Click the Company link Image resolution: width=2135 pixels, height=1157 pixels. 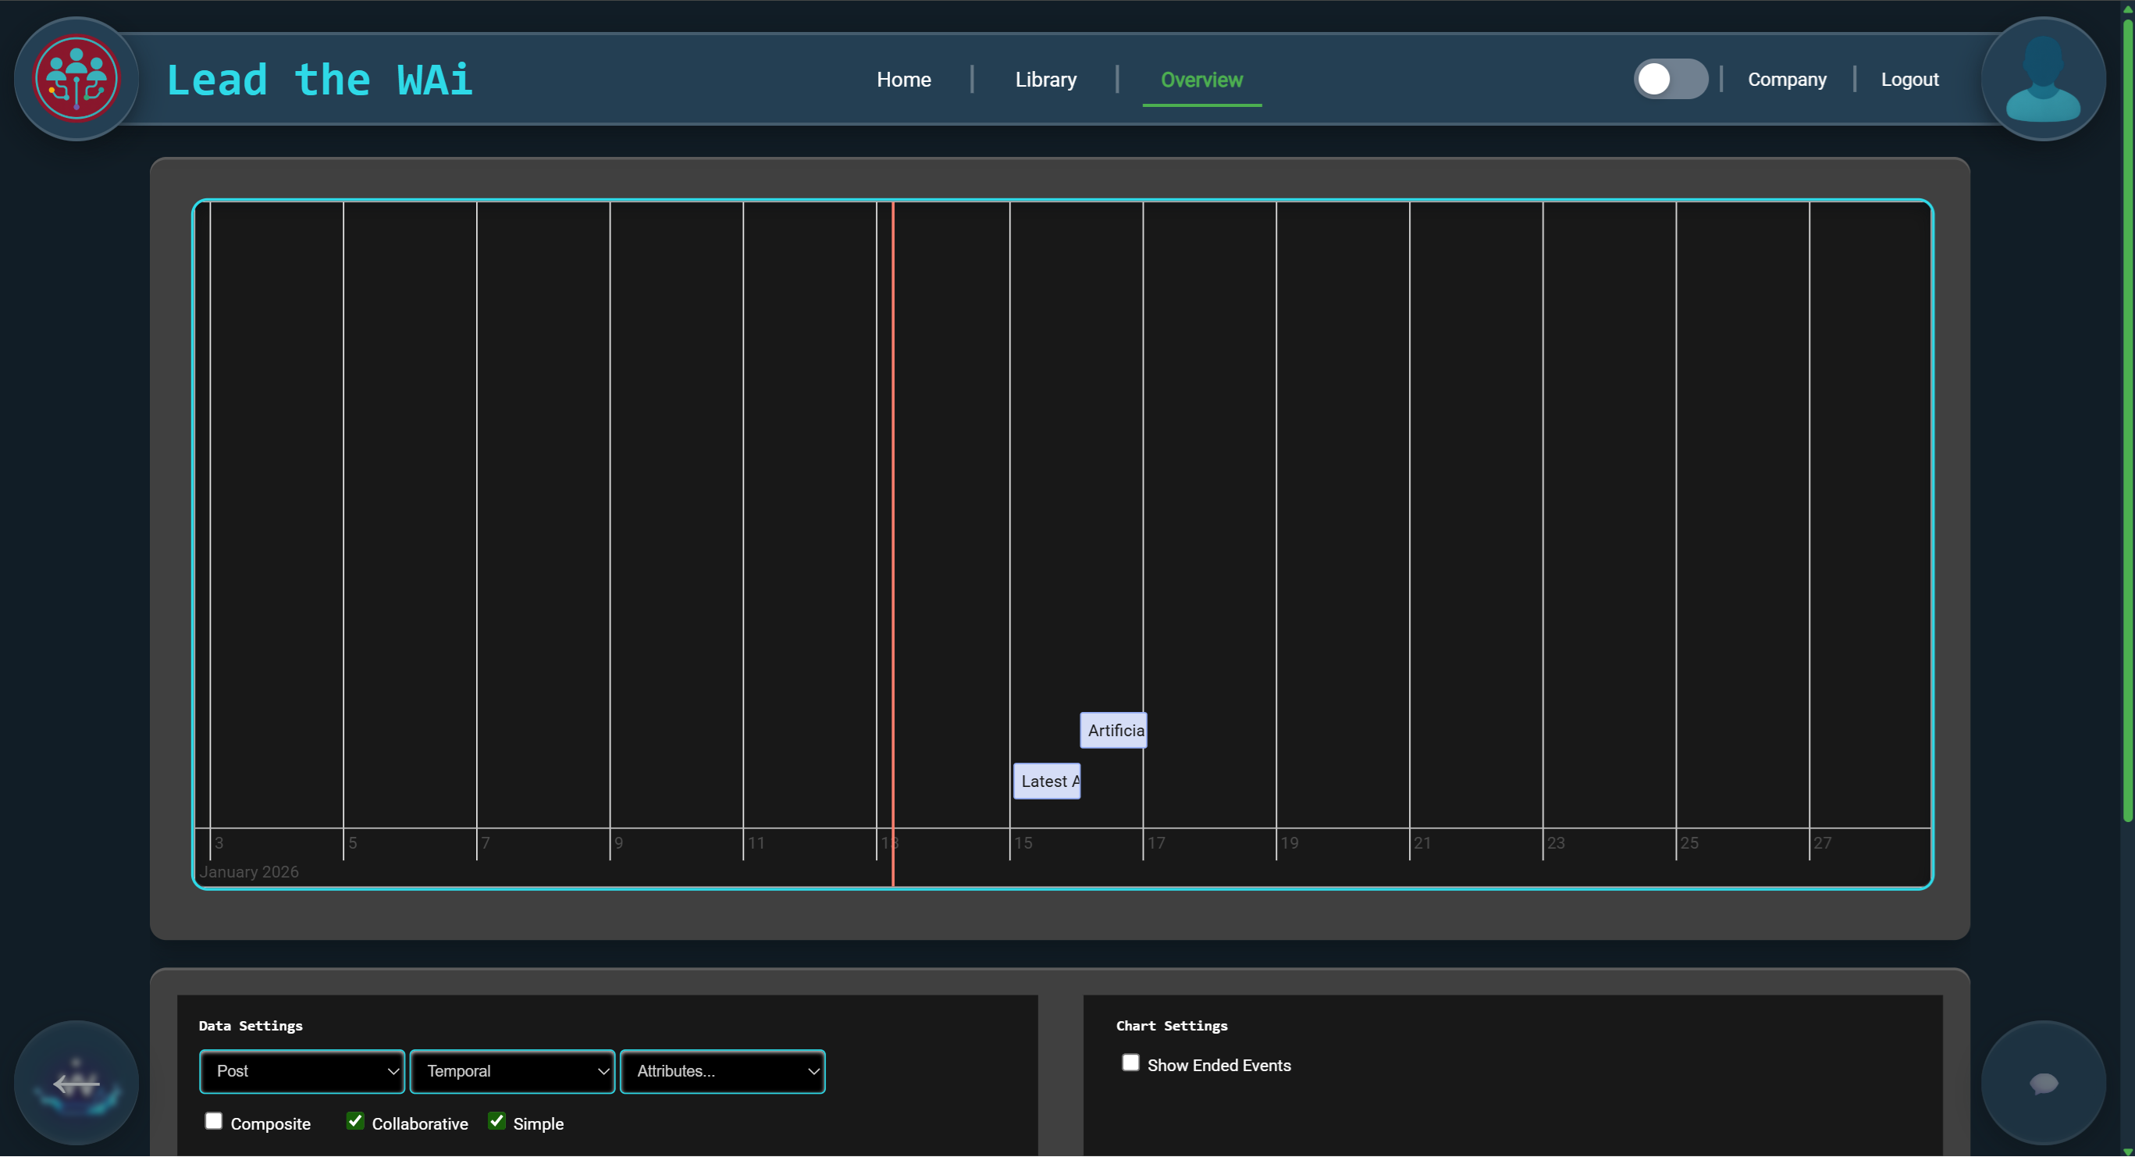click(1787, 79)
